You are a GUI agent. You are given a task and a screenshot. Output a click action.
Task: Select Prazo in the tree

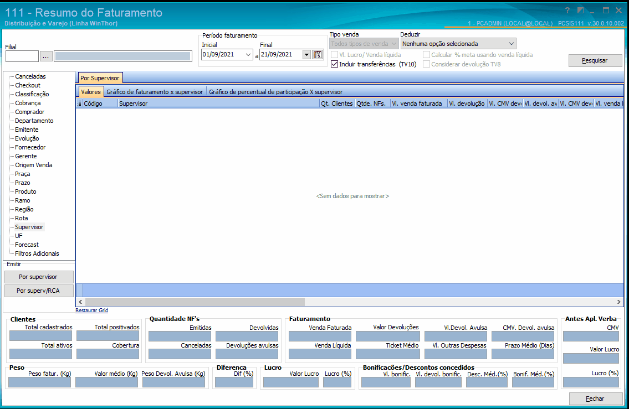(x=23, y=183)
